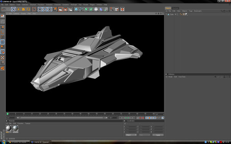Add a HyperNURBS object icon
231x144 pixels.
pyautogui.click(x=86, y=9)
